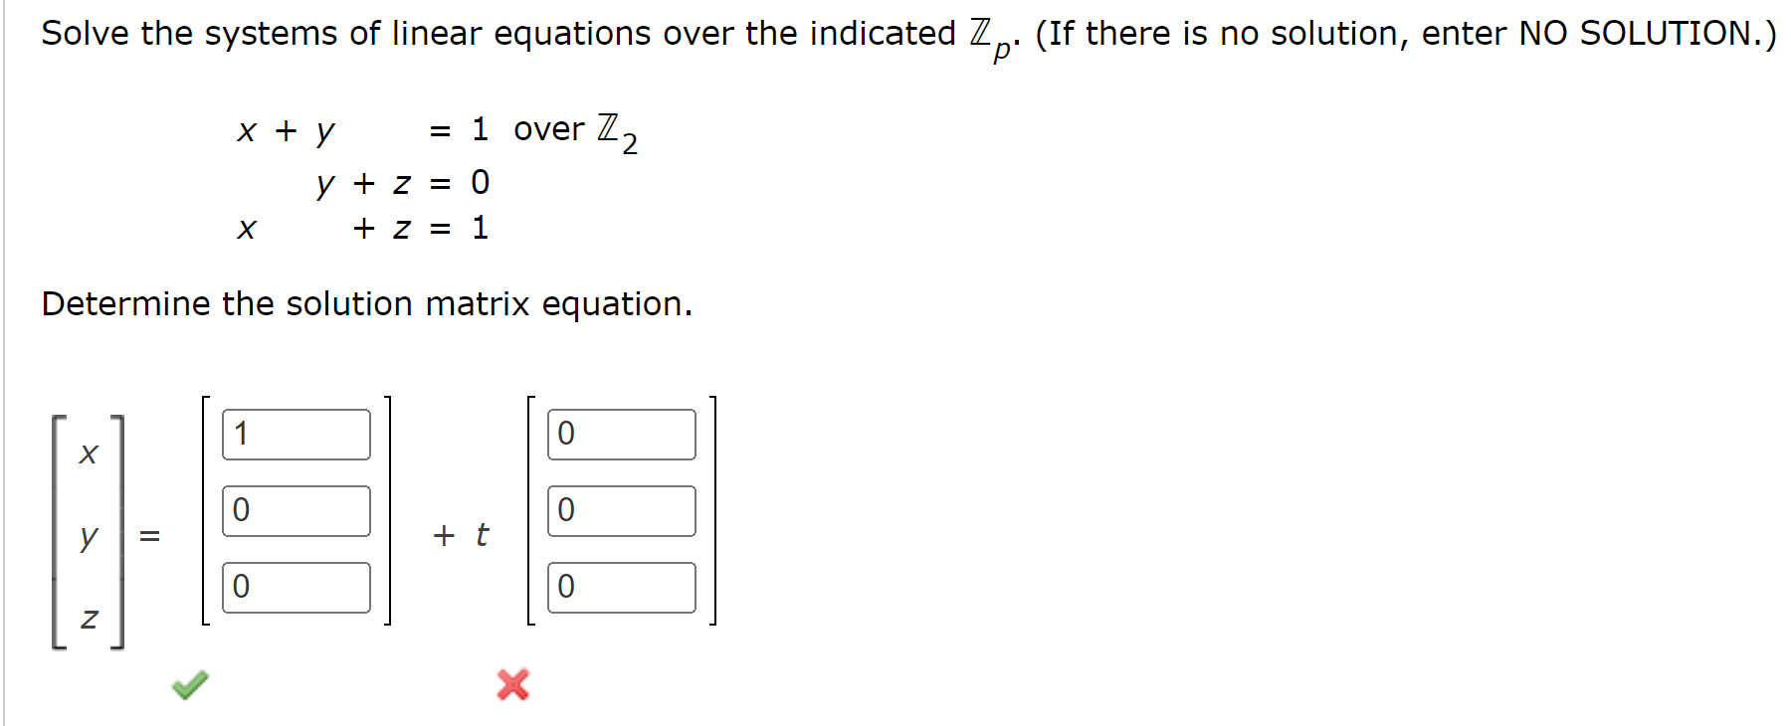This screenshot has height=726, width=1791.
Task: Select the input box containing 1
Action: click(x=295, y=434)
